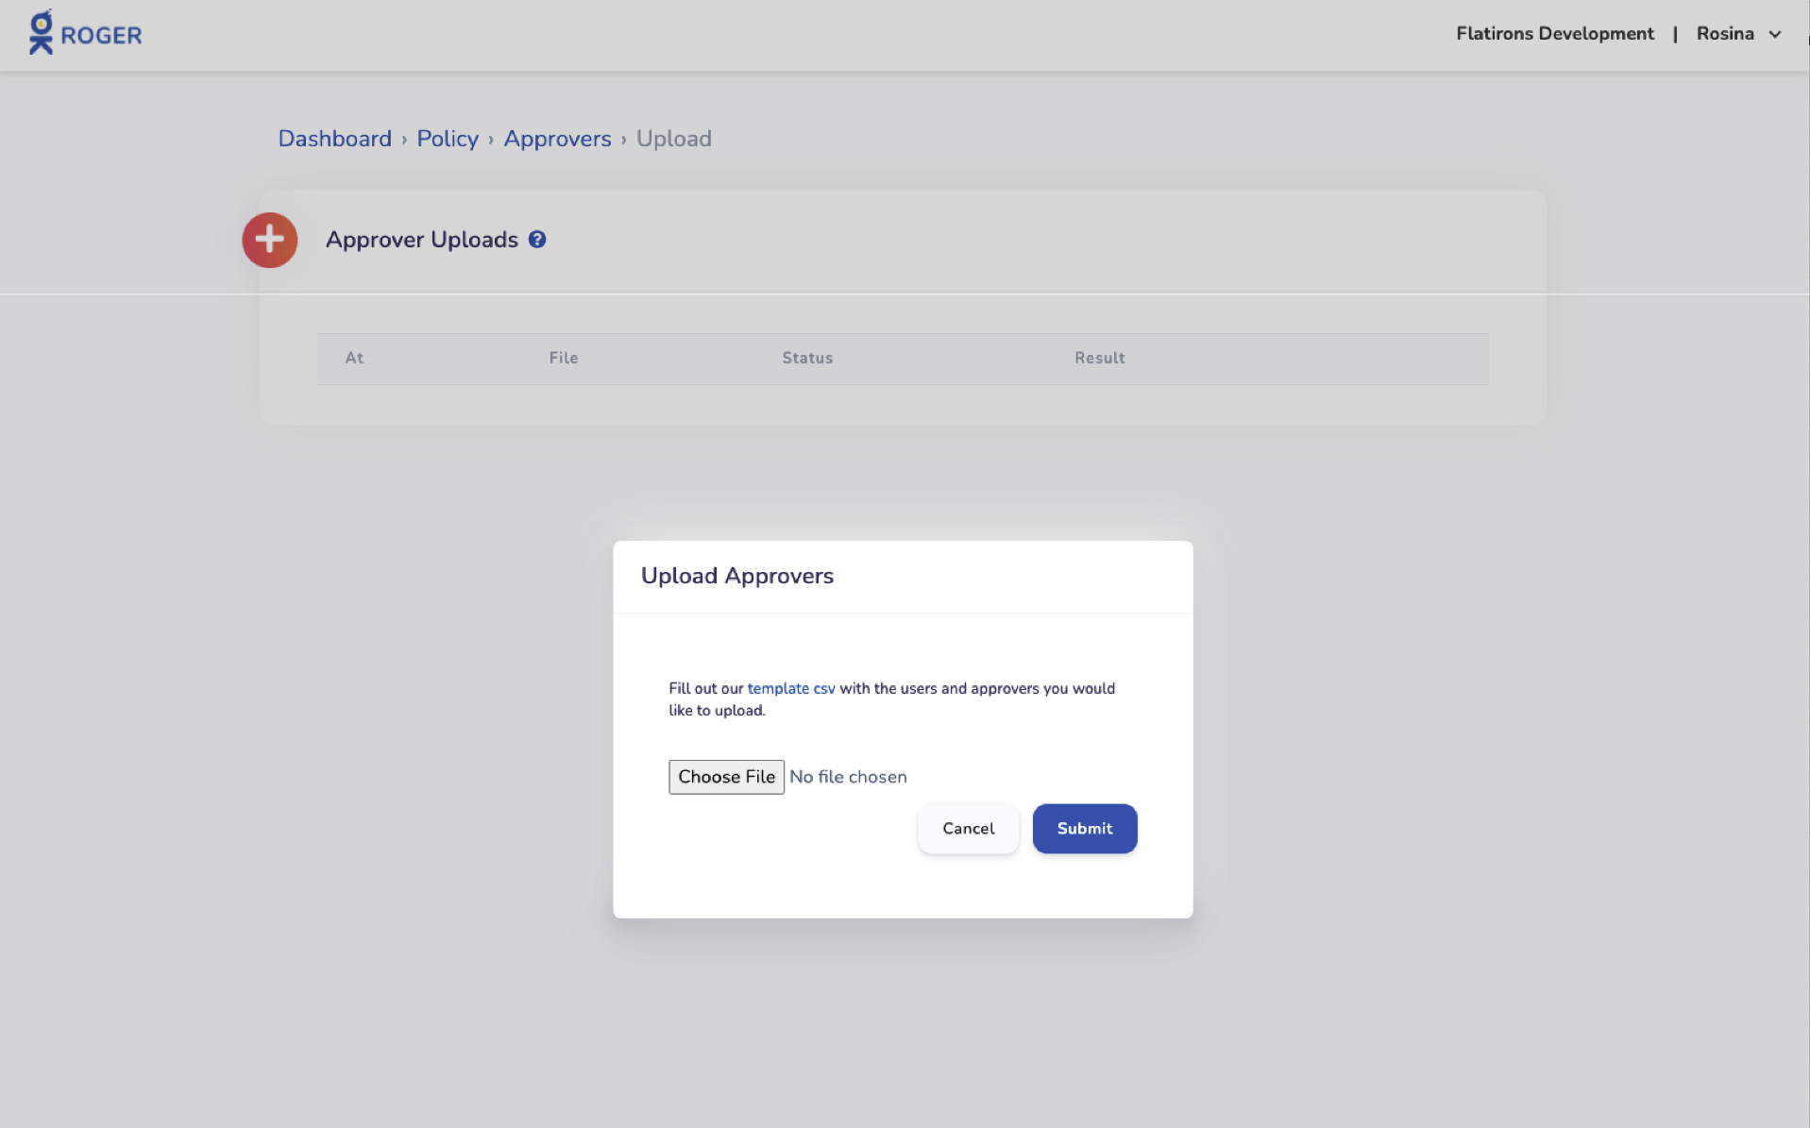Click the ROGER brand text
Screen dimensions: 1810x1128
click(x=101, y=36)
